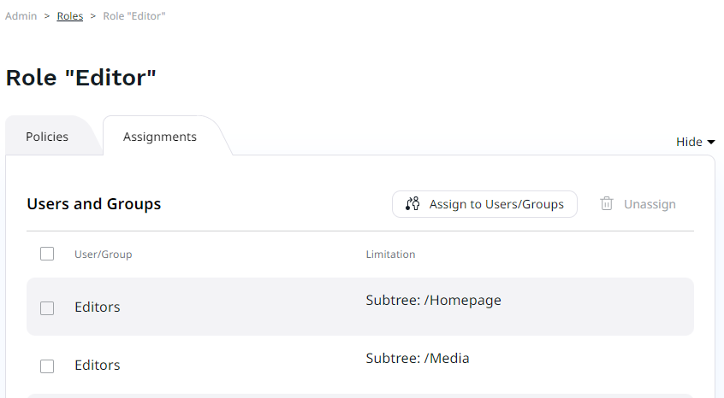
Task: Open Editors group in the /Media row
Action: tap(98, 366)
